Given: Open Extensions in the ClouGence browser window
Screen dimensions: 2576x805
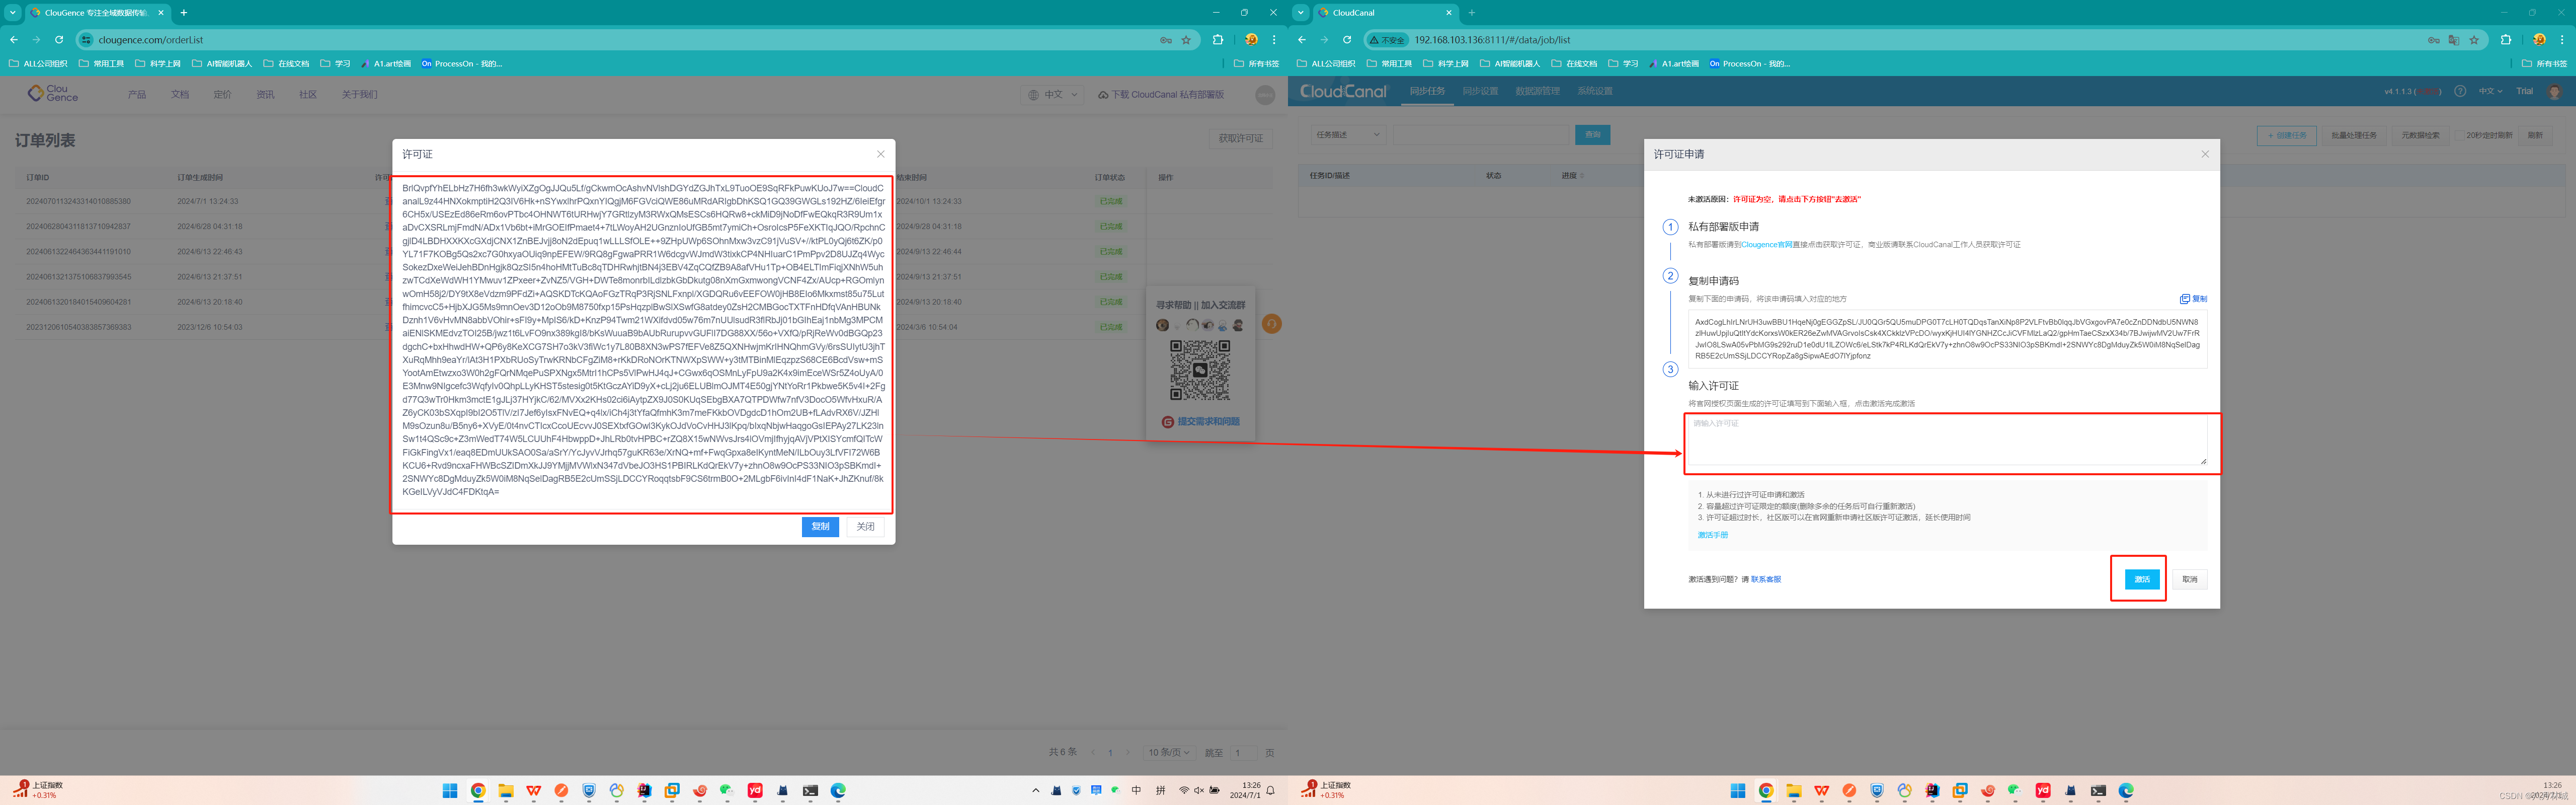Looking at the screenshot, I should (x=1217, y=40).
